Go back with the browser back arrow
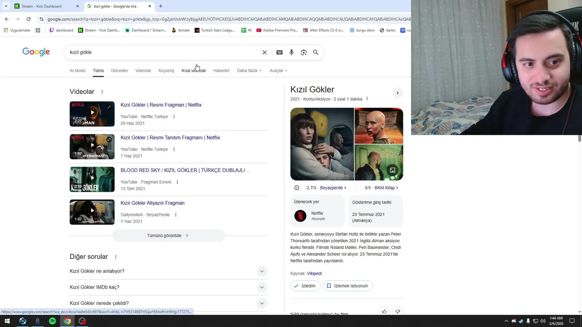This screenshot has width=582, height=327. pos(6,19)
